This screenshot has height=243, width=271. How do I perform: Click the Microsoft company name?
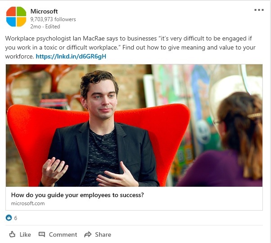44,11
